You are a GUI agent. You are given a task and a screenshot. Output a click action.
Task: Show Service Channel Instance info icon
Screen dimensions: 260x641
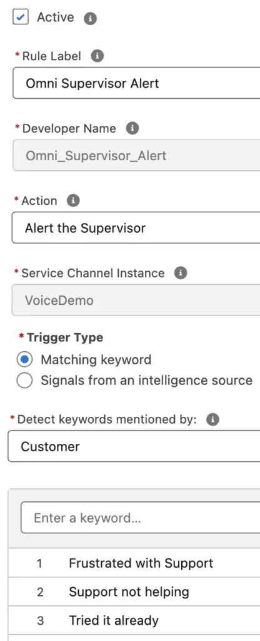click(x=181, y=273)
